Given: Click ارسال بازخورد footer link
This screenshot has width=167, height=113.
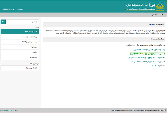Looking at the screenshot, I should [x=4, y=110].
